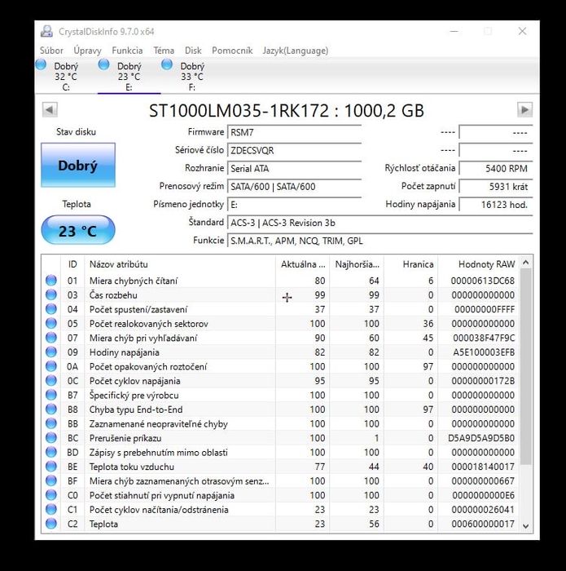Click the health orb of drive E:
The width and height of the screenshot is (566, 571).
tap(104, 64)
